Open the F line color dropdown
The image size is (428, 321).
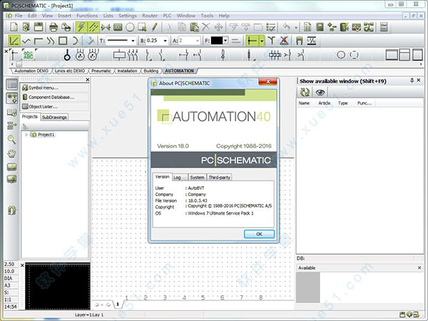[x=225, y=41]
